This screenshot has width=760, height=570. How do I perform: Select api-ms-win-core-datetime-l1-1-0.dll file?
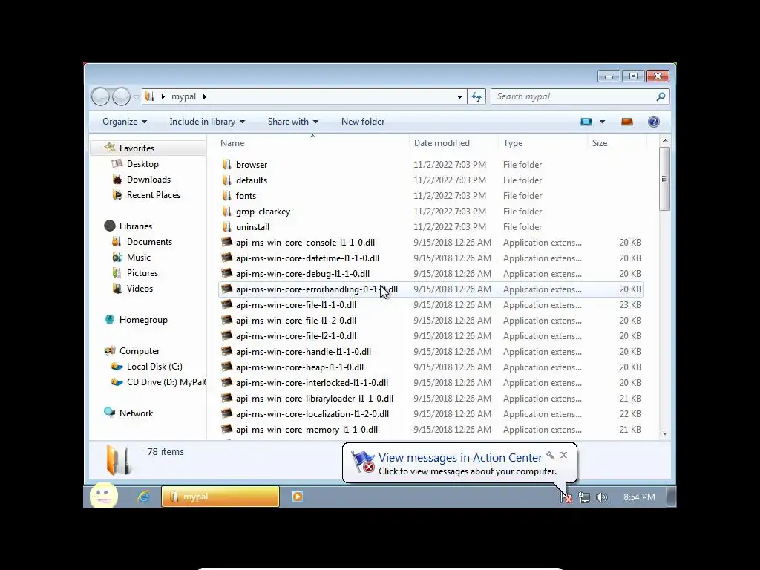[x=307, y=258]
